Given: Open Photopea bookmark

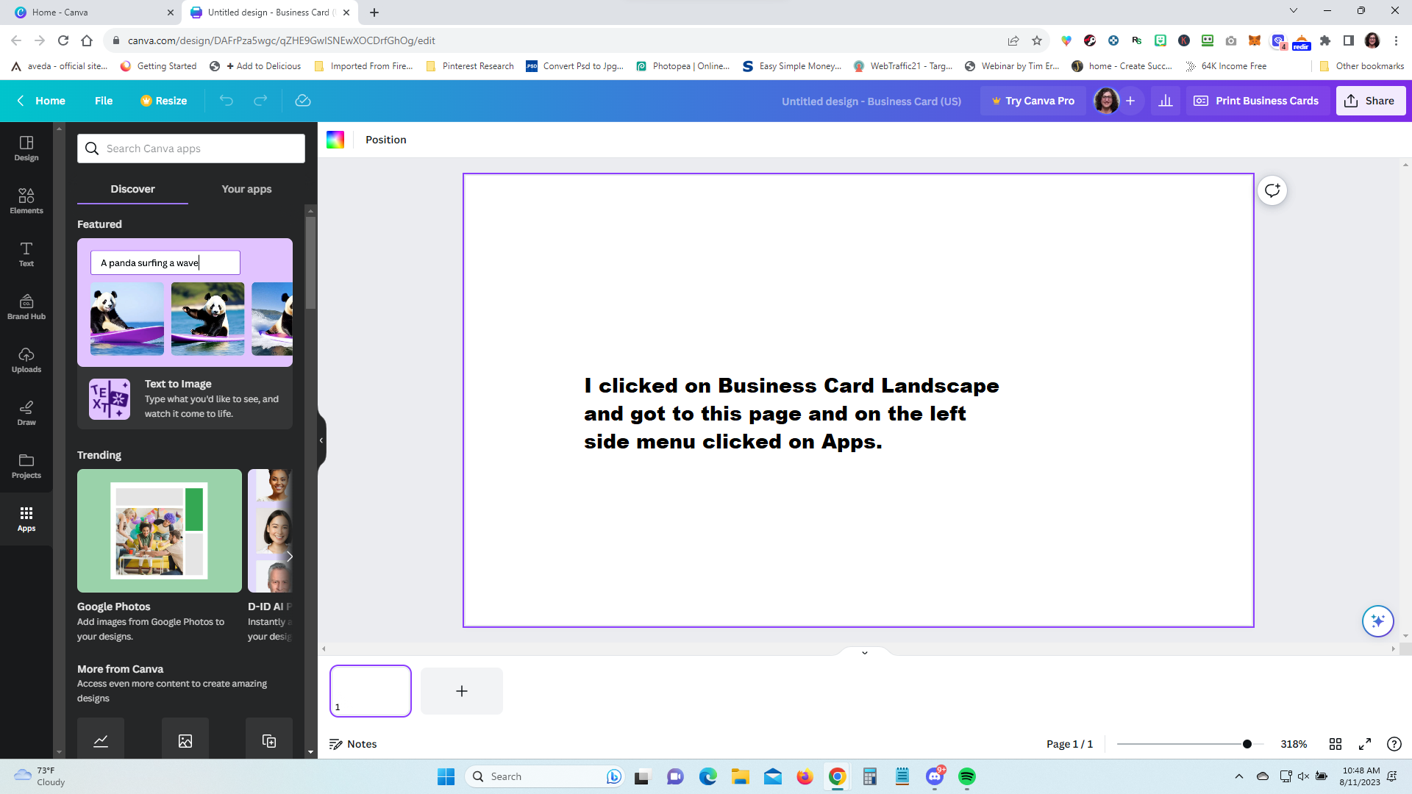Looking at the screenshot, I should [682, 66].
